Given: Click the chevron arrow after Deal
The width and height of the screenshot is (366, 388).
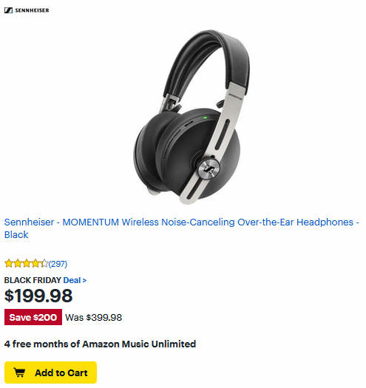Looking at the screenshot, I should click(x=84, y=280).
